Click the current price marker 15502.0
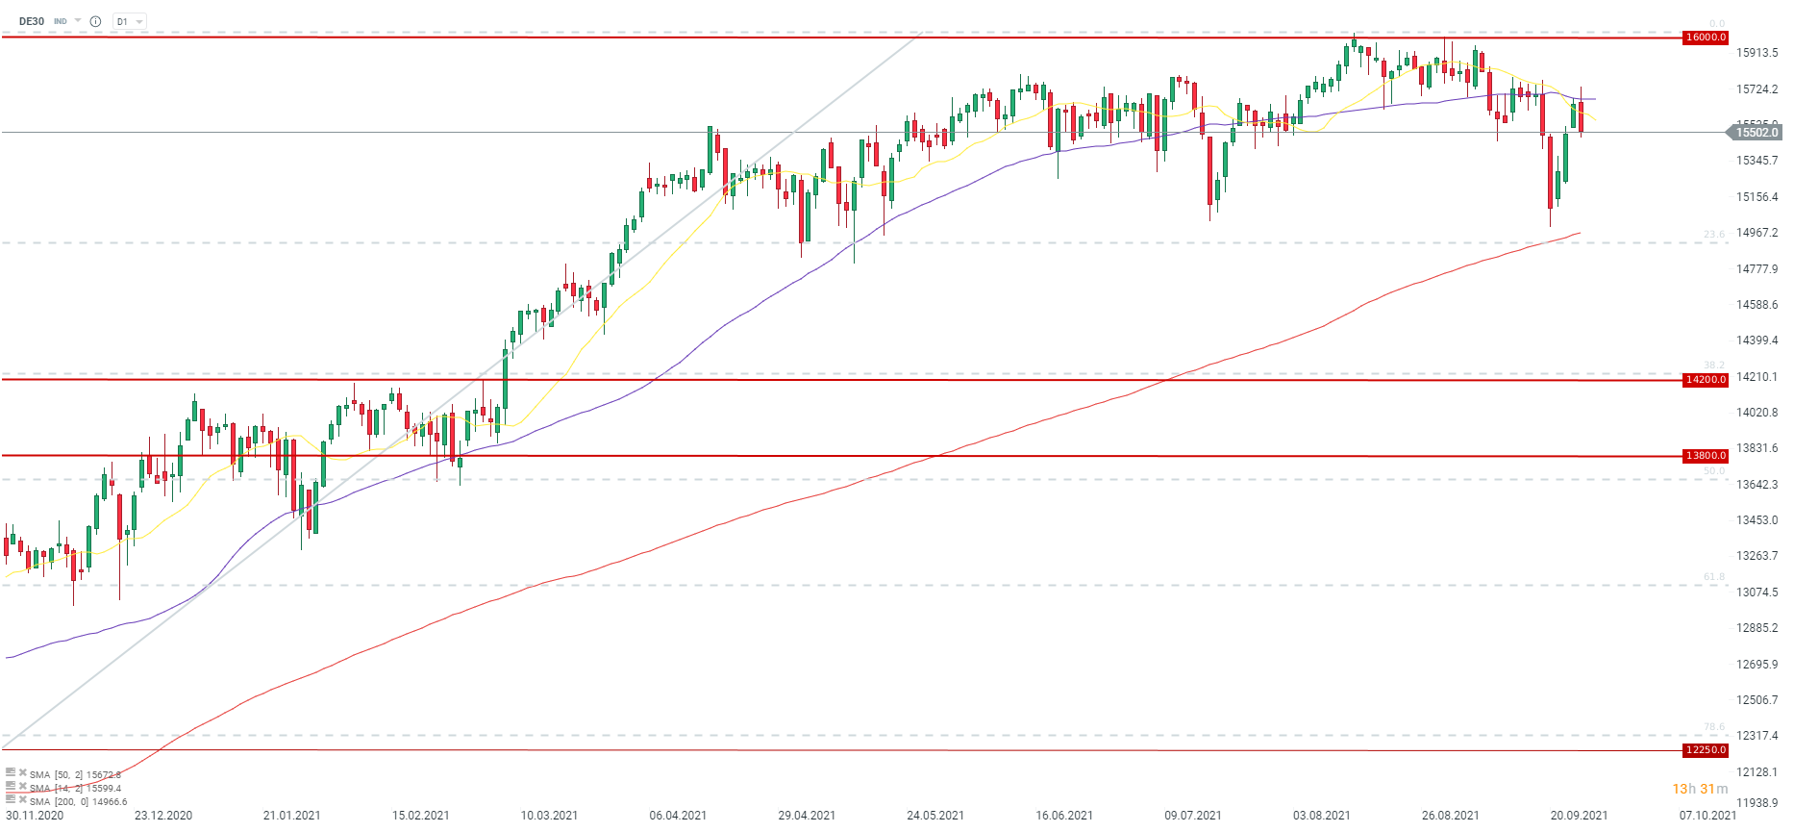The image size is (1794, 832). click(x=1756, y=133)
